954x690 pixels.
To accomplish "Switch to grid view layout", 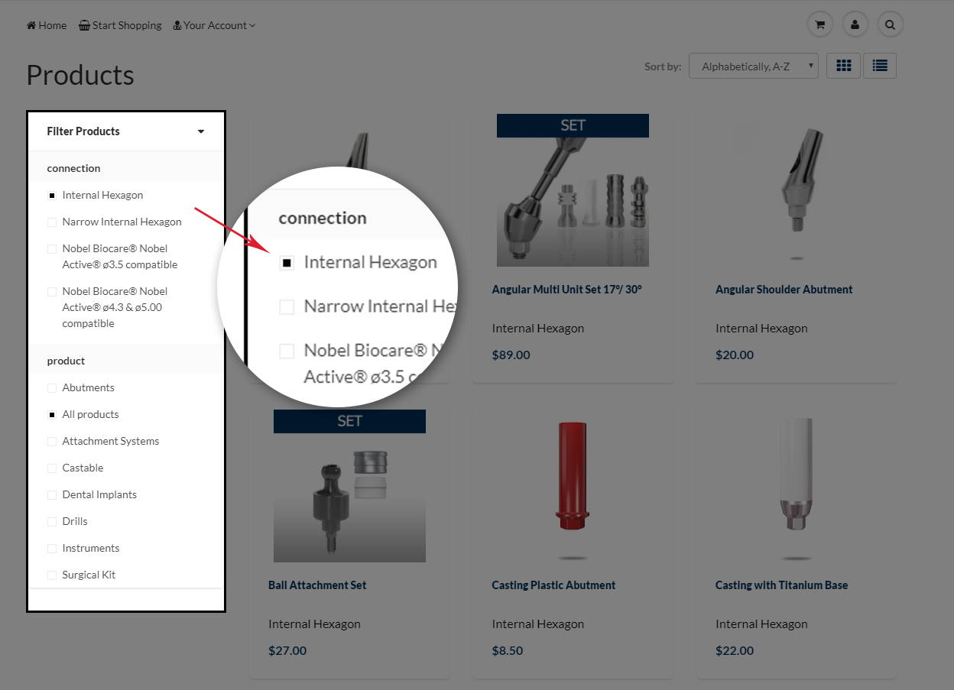I will (x=844, y=66).
